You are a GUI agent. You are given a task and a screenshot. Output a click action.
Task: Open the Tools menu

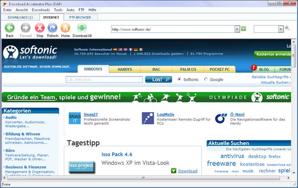pyautogui.click(x=58, y=10)
